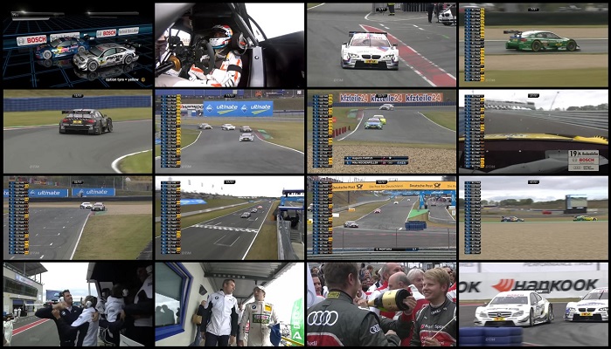
Task: Select the in-car helmeted driver thumbnail
Action: coord(229,44)
